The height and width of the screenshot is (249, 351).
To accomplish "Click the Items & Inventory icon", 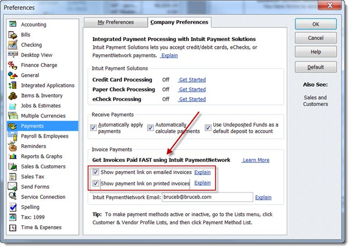I will [x=13, y=95].
